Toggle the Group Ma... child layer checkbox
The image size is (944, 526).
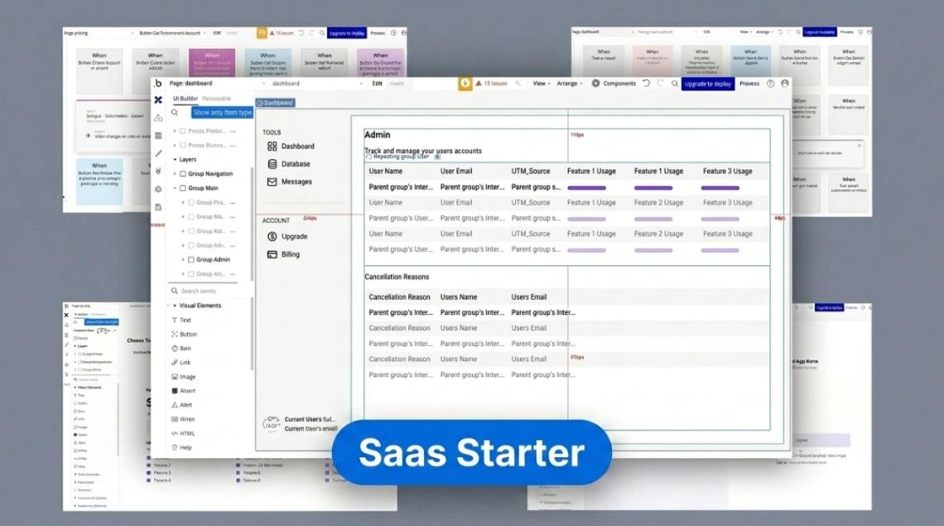(190, 217)
